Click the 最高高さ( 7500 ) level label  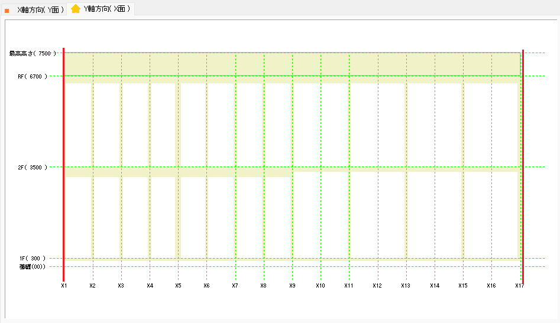[33, 53]
